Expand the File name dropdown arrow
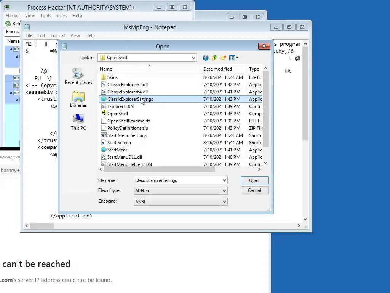 pos(224,180)
